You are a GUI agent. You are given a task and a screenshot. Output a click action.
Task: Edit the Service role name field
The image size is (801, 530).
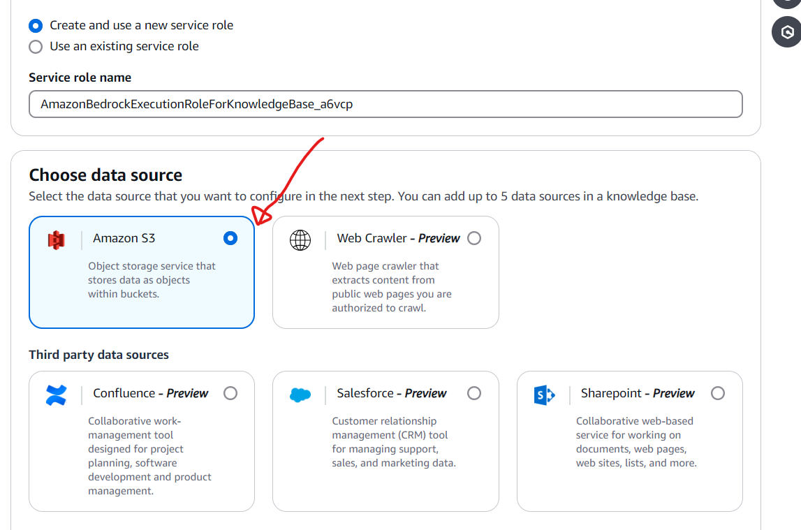[x=385, y=104]
